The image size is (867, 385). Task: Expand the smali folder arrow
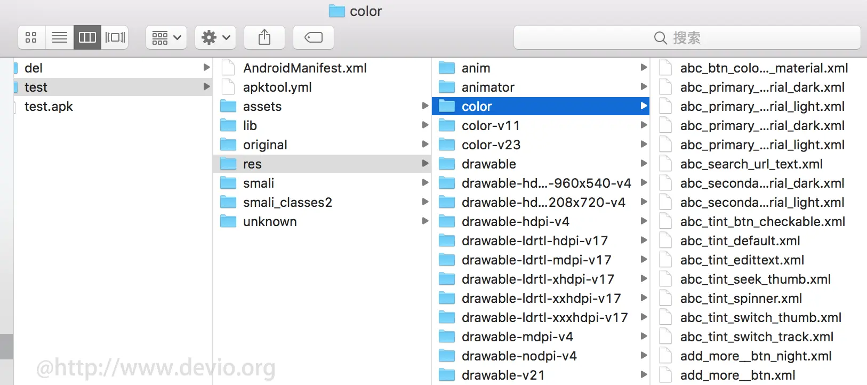(x=425, y=183)
